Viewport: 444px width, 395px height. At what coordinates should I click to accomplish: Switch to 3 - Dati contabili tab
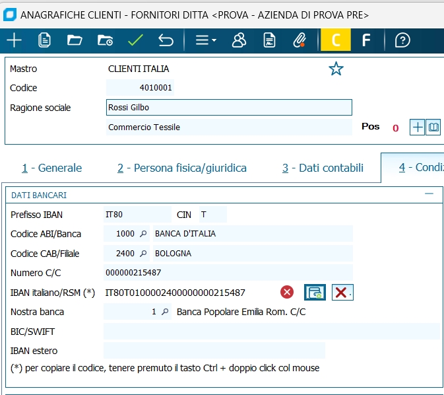pos(323,168)
